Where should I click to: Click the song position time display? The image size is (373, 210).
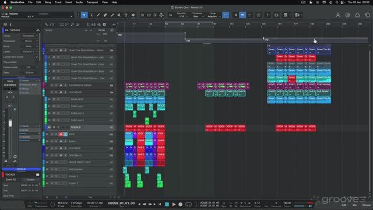click(121, 204)
